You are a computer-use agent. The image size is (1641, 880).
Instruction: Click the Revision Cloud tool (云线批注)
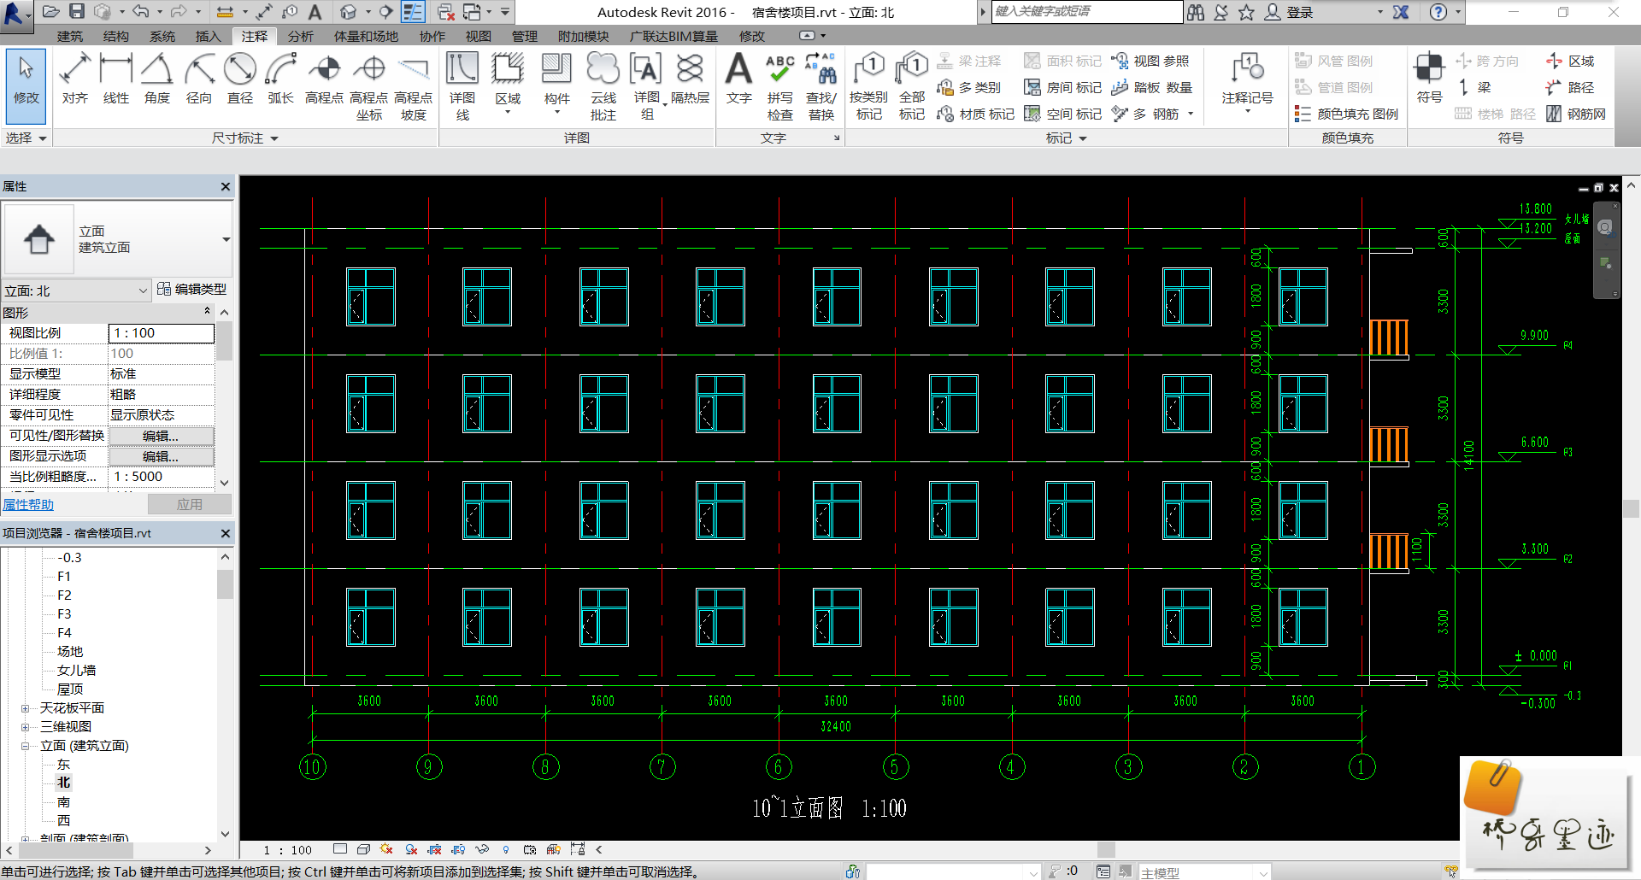click(x=603, y=85)
